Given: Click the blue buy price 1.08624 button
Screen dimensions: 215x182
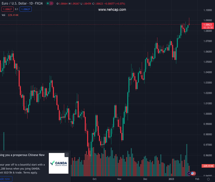Looking at the screenshot, I should point(26,9).
